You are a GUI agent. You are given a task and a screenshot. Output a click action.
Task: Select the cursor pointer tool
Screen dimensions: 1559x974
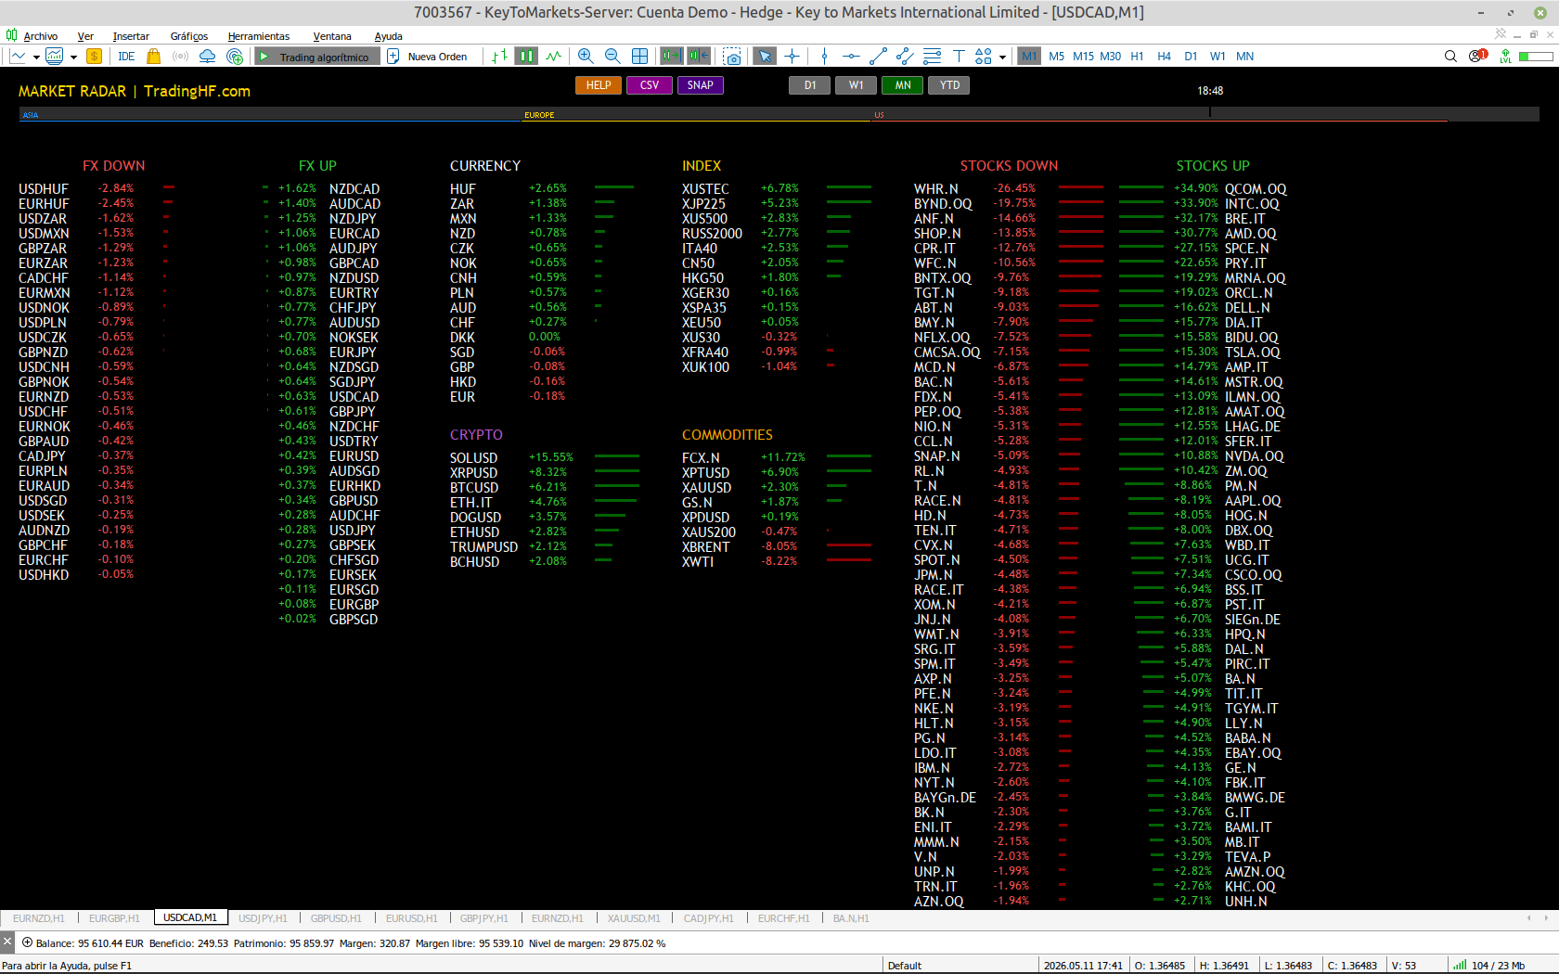pyautogui.click(x=765, y=57)
